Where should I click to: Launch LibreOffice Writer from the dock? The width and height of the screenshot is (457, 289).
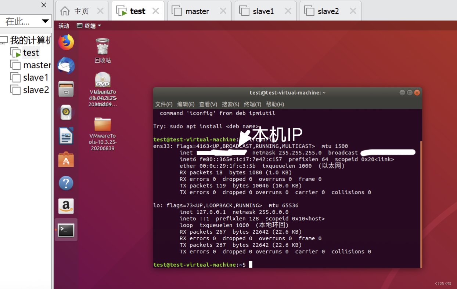[x=66, y=136]
